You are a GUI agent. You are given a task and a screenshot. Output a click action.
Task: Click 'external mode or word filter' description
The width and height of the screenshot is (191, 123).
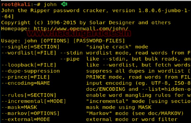132,119
